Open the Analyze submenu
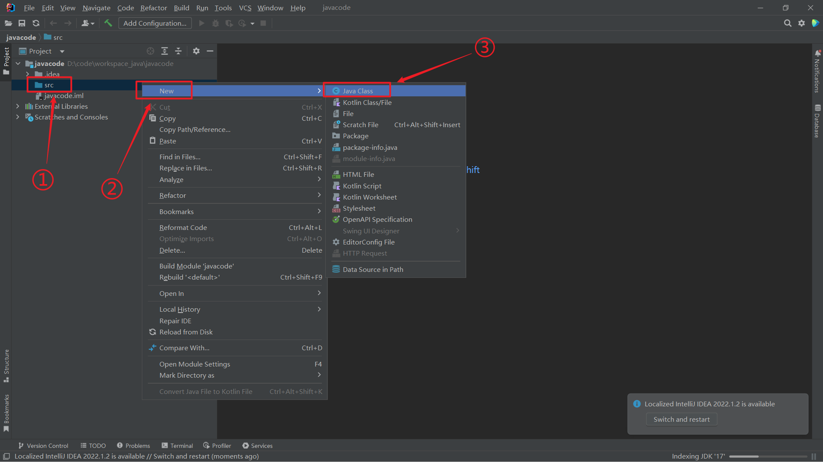This screenshot has width=823, height=462. pyautogui.click(x=234, y=179)
